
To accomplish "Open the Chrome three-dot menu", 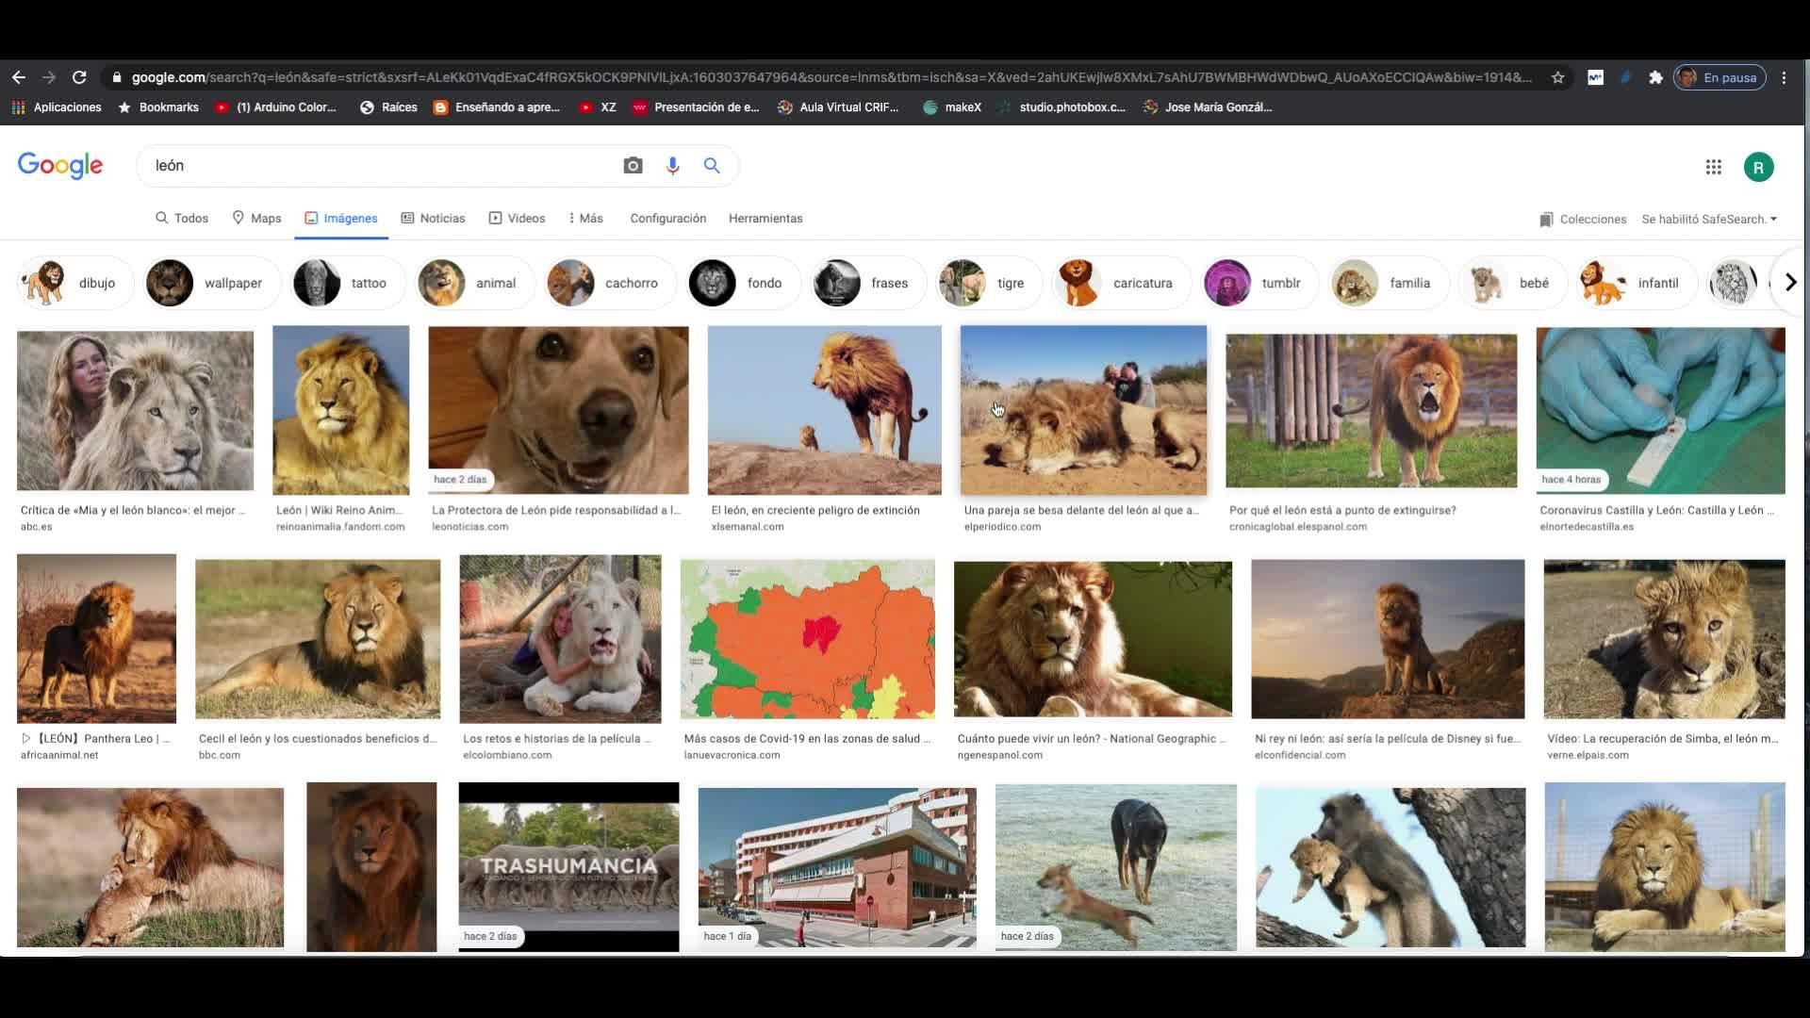I will (1784, 77).
